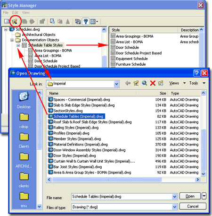Click the Search the Web magnifier icon

click(x=144, y=83)
